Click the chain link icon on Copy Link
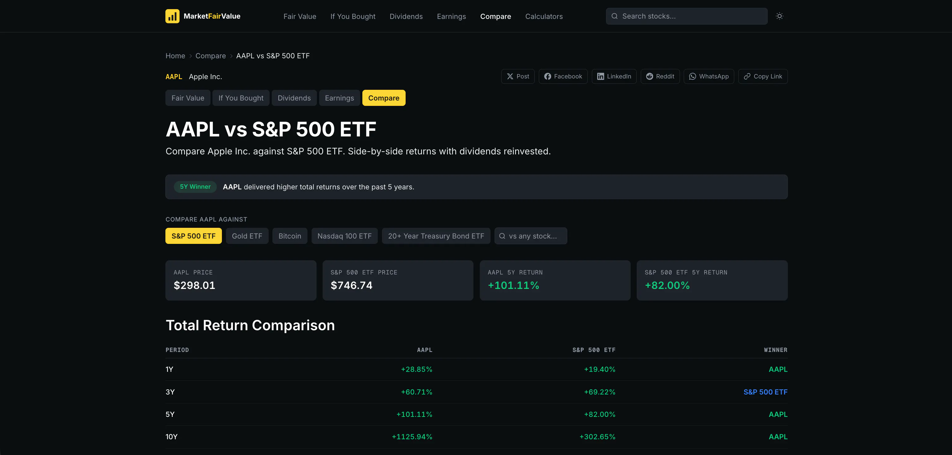Image resolution: width=952 pixels, height=455 pixels. pos(747,76)
